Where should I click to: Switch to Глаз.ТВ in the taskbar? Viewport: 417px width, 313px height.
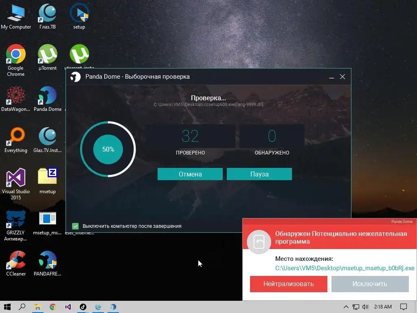click(x=98, y=307)
